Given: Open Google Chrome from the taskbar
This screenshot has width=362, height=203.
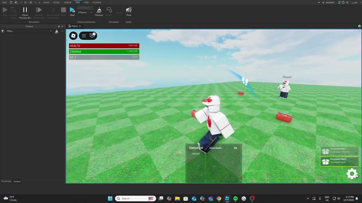Looking at the screenshot, I should tap(219, 198).
